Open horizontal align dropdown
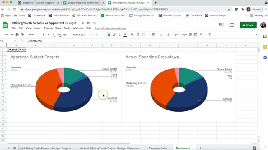 pyautogui.click(x=155, y=35)
